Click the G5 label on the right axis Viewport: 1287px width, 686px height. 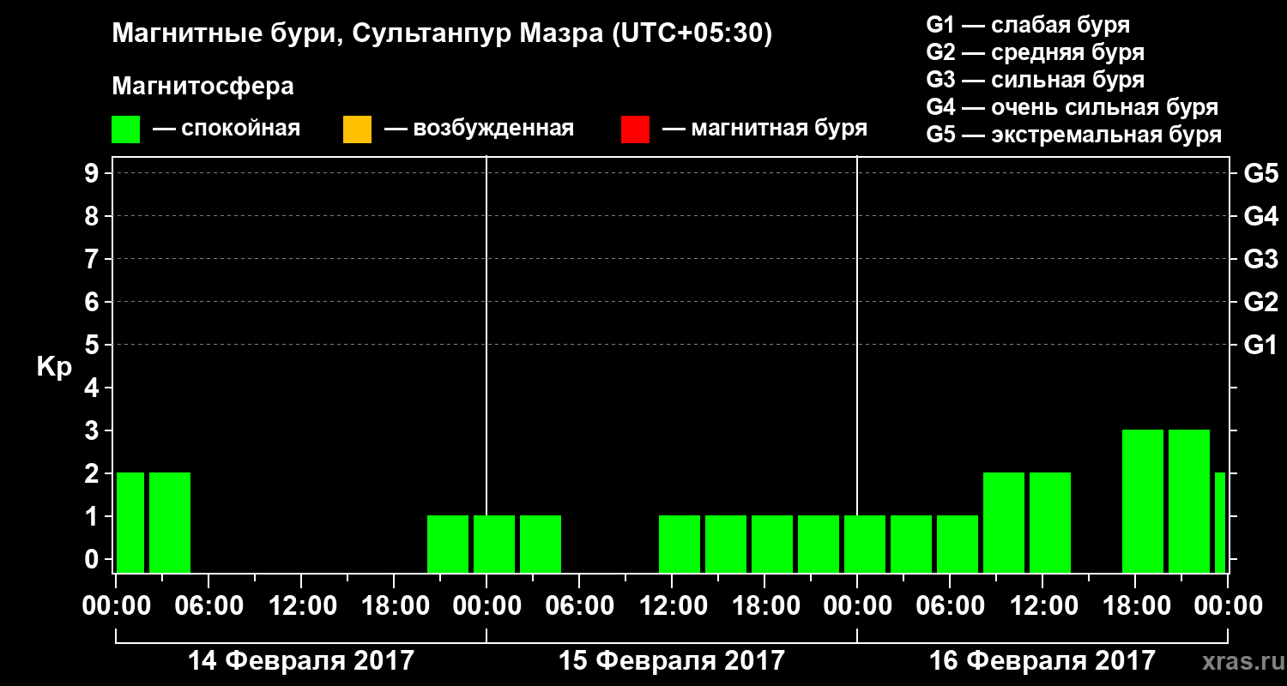[x=1260, y=174]
